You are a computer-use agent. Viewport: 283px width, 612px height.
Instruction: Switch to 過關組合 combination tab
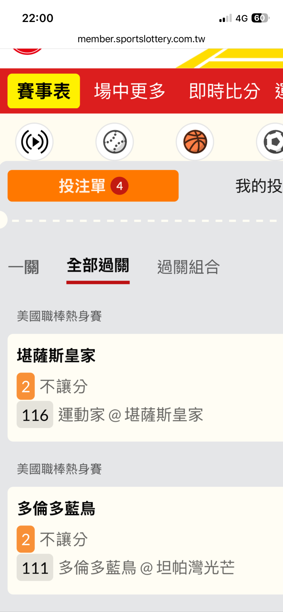click(188, 267)
